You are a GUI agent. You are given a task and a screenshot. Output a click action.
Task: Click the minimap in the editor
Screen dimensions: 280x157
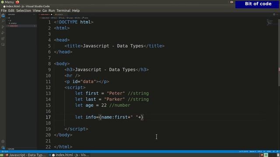270,22
